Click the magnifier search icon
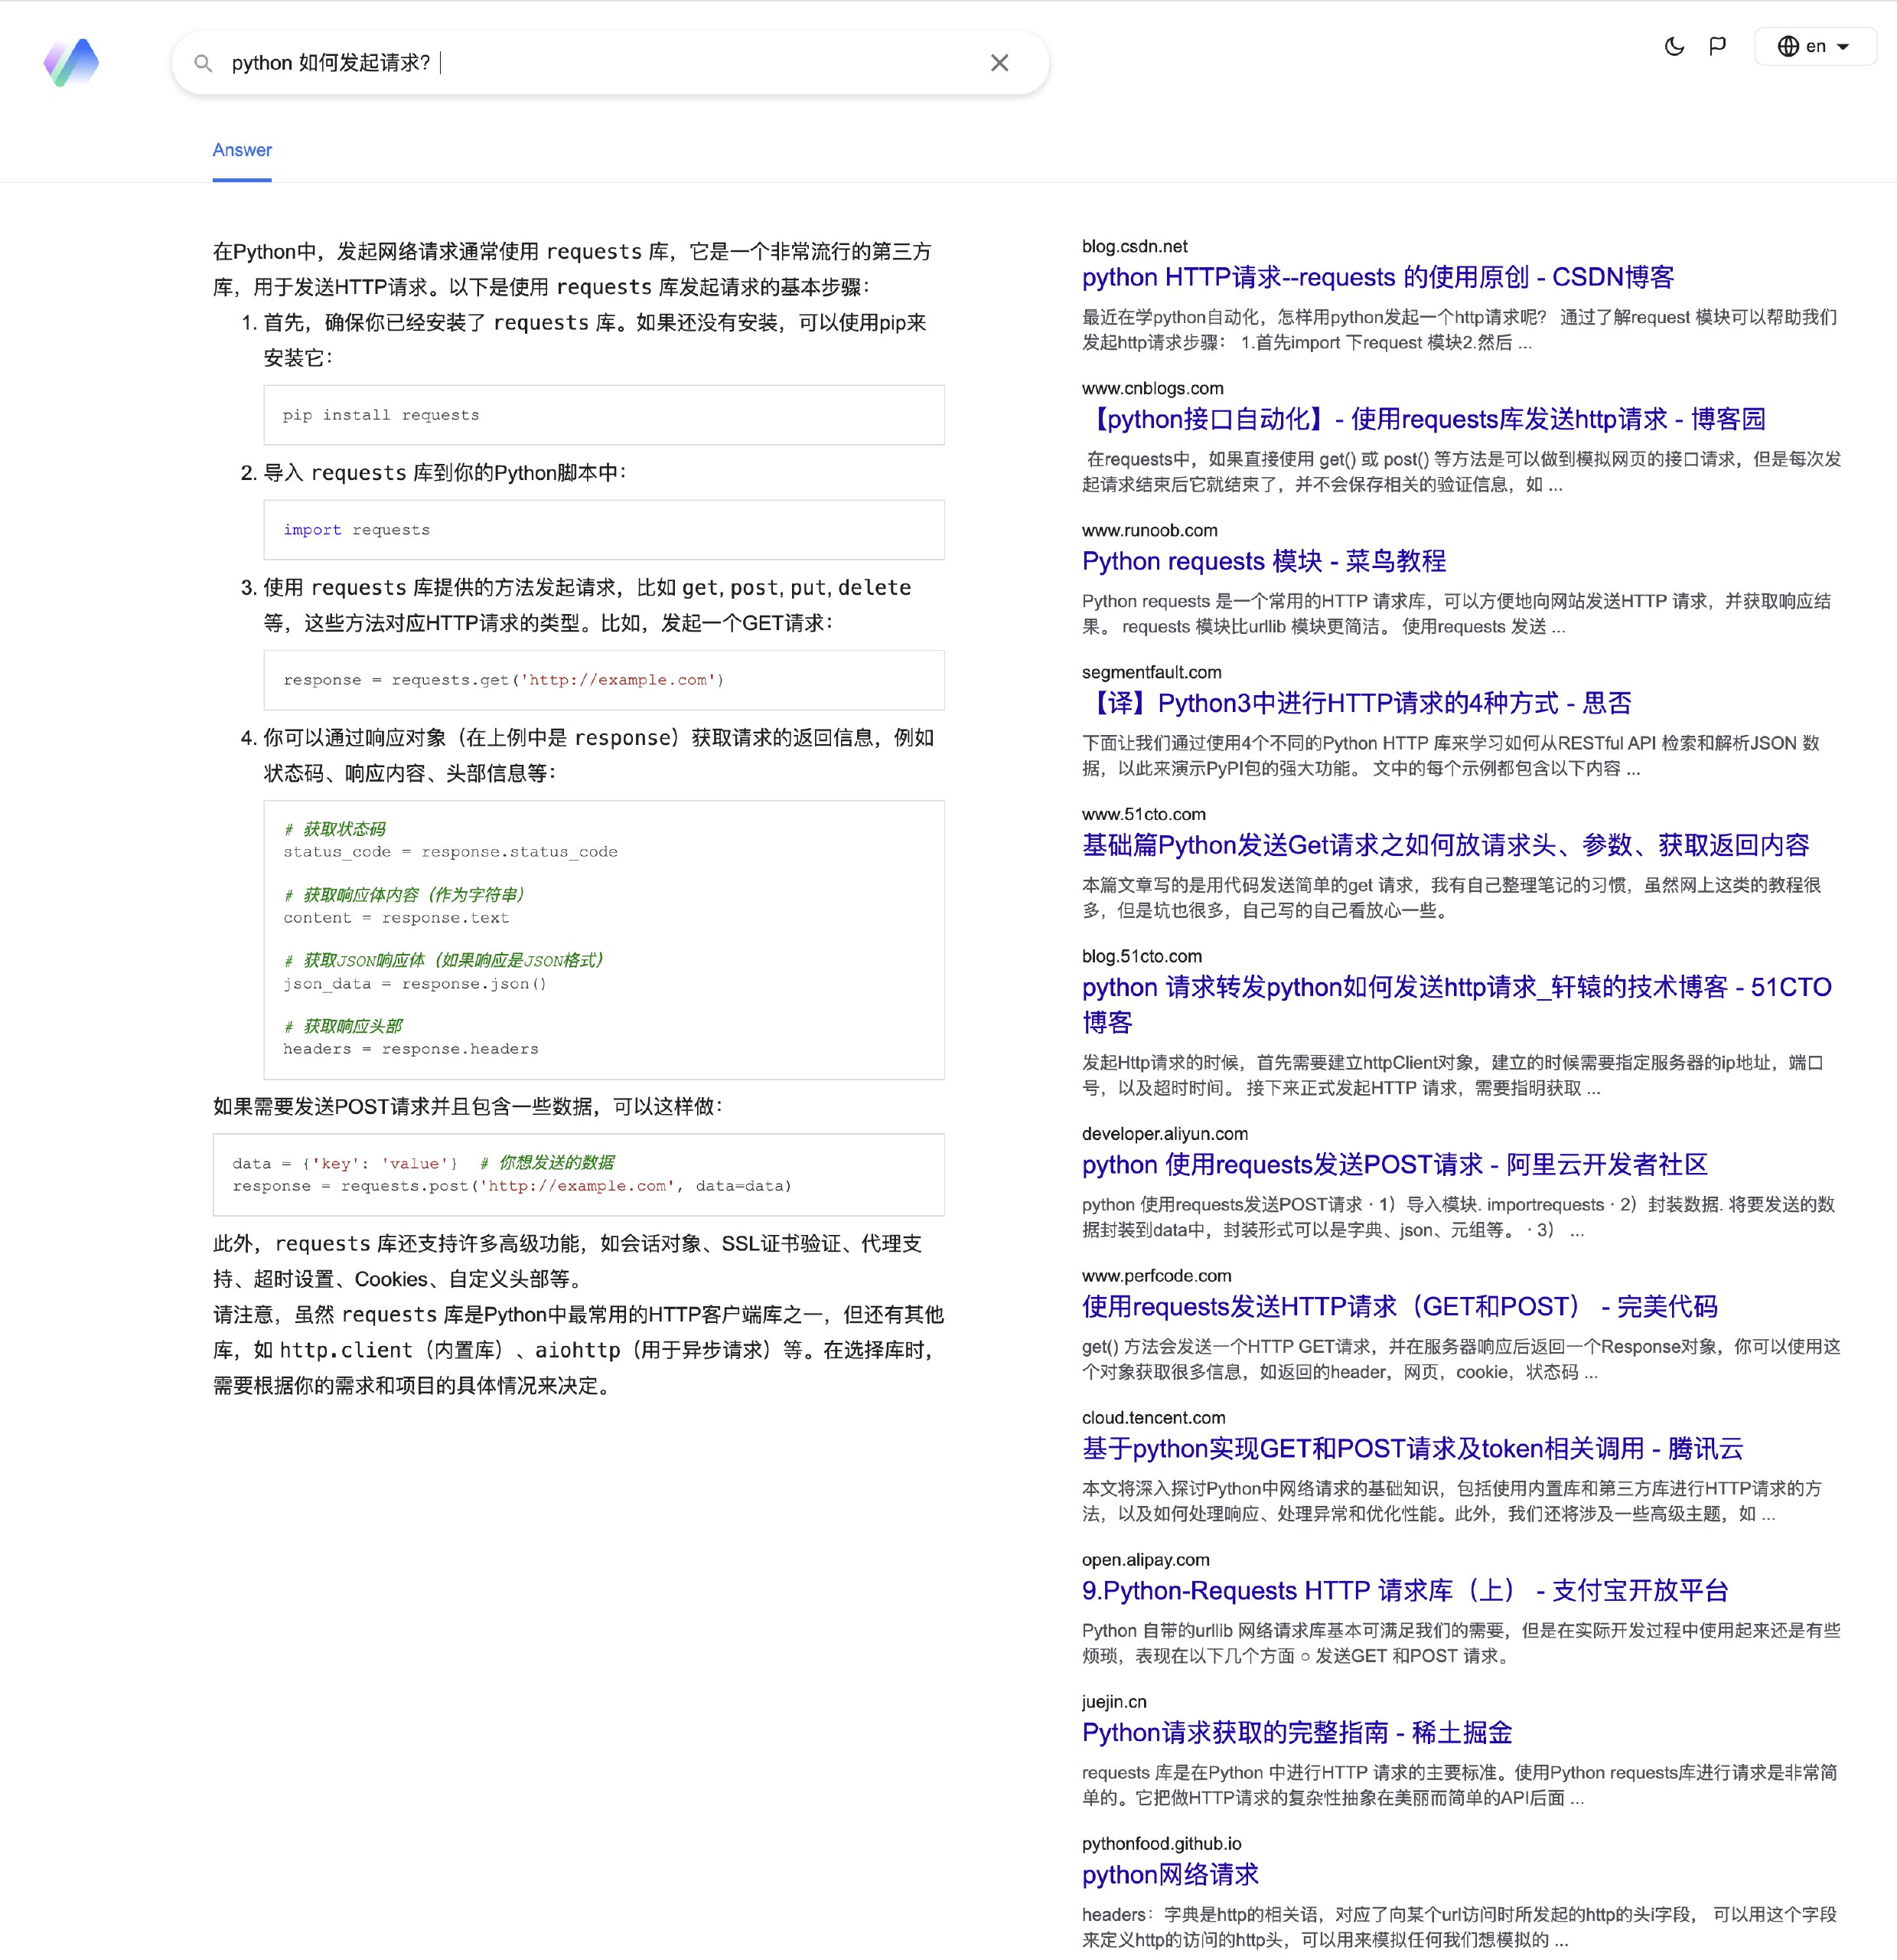 coord(203,63)
